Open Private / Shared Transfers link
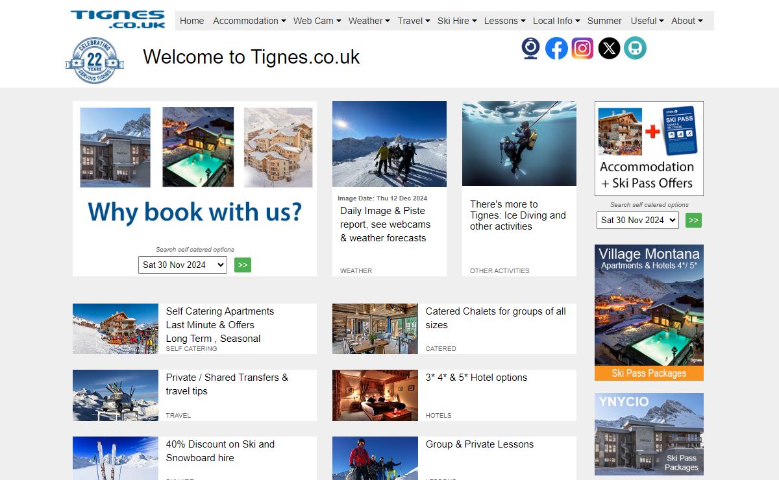This screenshot has height=480, width=779. (227, 384)
